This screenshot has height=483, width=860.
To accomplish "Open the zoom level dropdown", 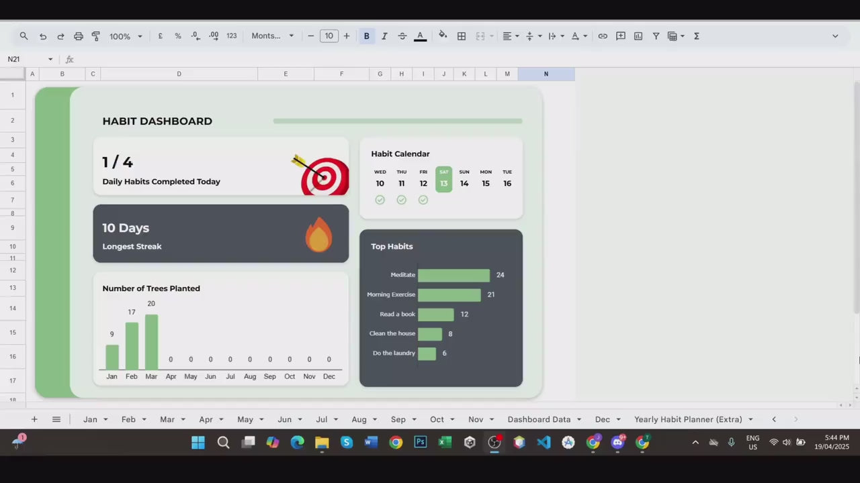I will 126,36.
